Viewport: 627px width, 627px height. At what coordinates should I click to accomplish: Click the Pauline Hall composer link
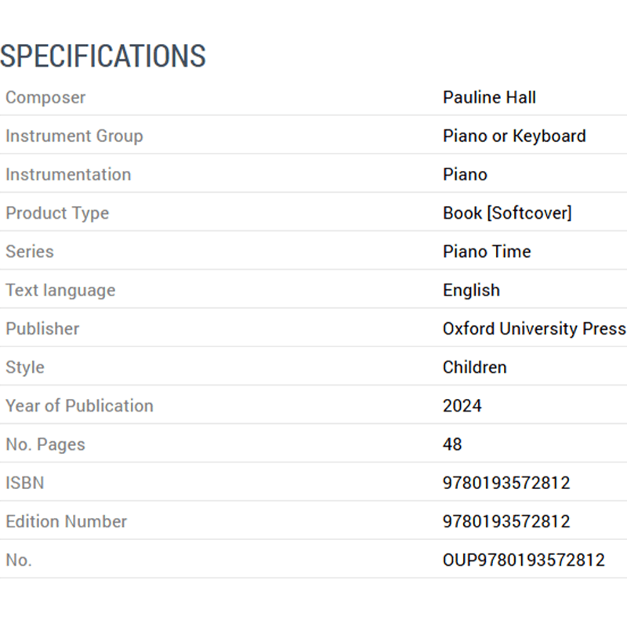coord(489,97)
